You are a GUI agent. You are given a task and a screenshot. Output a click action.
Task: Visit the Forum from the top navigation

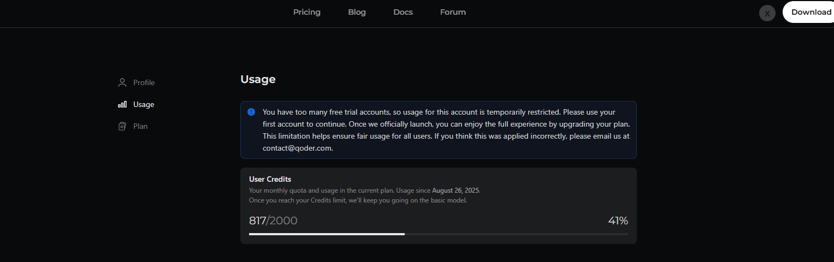[x=453, y=12]
